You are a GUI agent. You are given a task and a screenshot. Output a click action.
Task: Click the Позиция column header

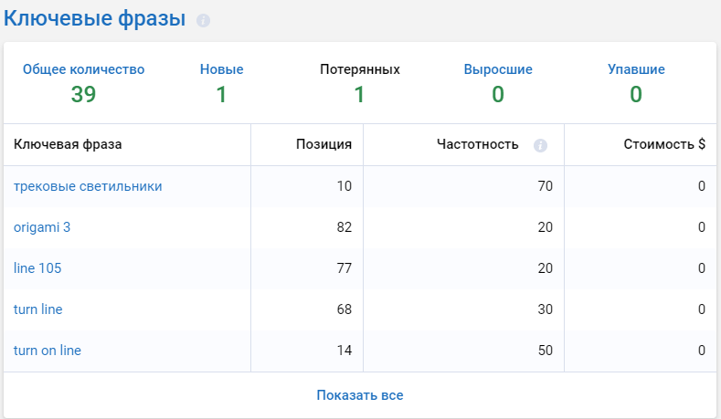tap(323, 144)
